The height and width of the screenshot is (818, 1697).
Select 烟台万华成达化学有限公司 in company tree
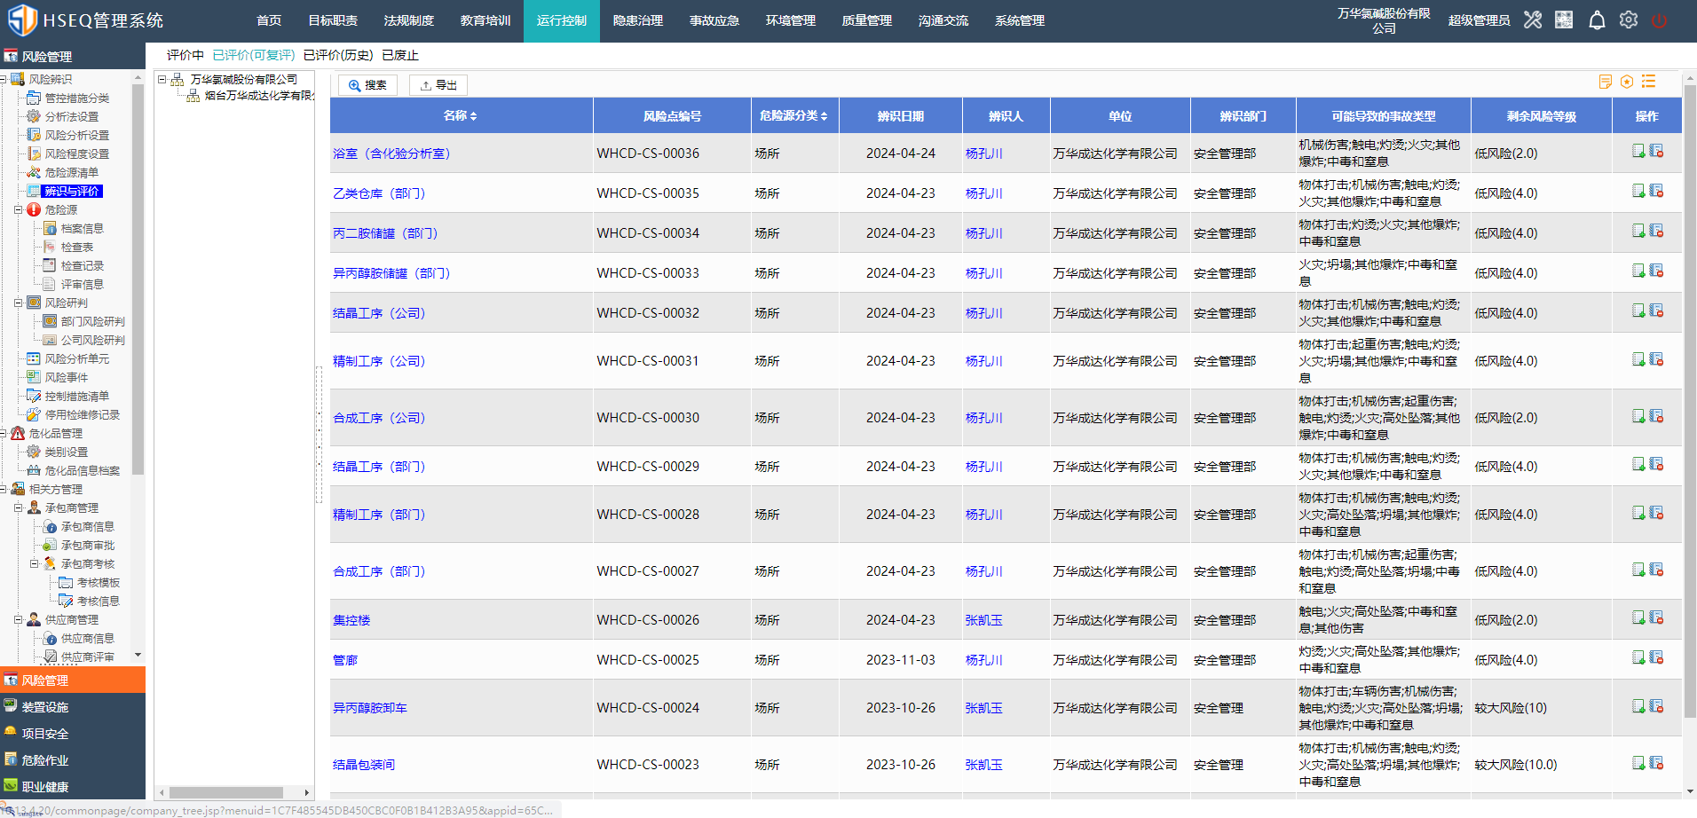[x=258, y=96]
